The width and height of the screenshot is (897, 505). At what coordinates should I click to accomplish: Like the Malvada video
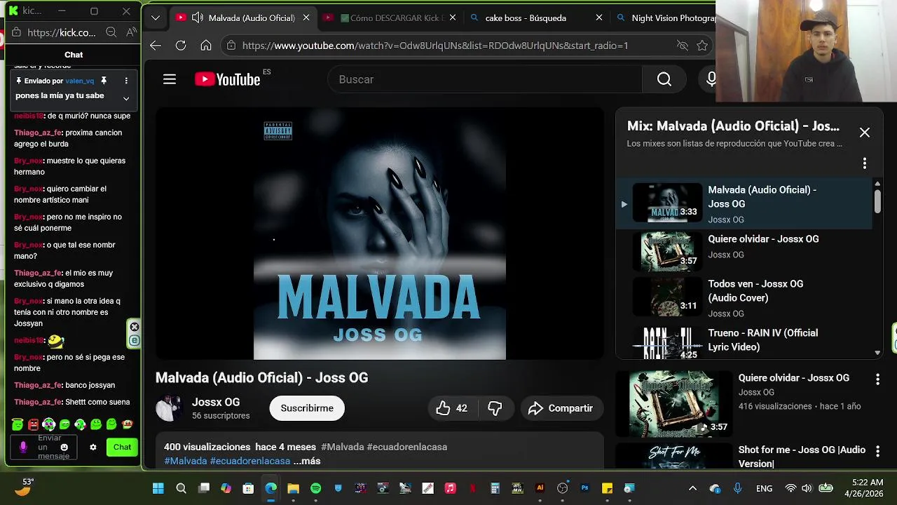point(452,408)
